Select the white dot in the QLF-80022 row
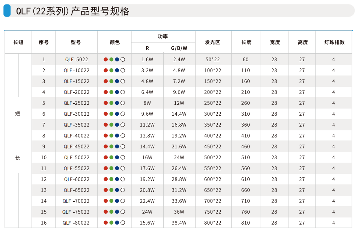355x231 pixels. point(123,223)
